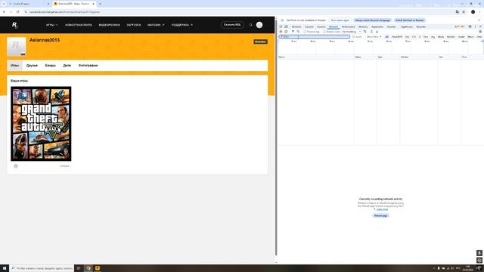Click Always match Chrome's language button

[373, 20]
